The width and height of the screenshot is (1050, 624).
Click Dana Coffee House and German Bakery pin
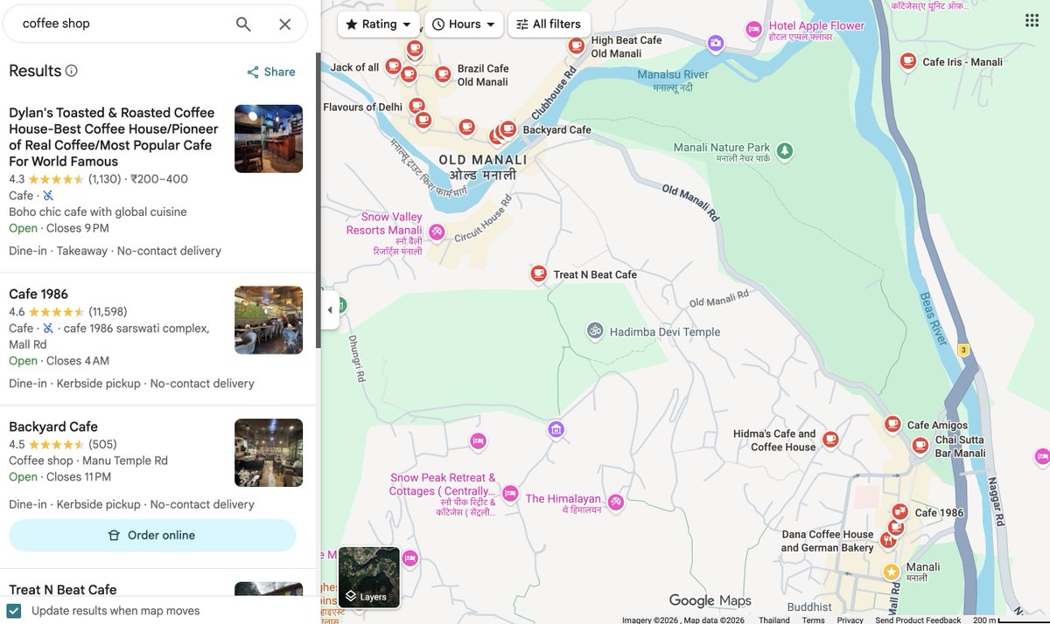click(888, 539)
